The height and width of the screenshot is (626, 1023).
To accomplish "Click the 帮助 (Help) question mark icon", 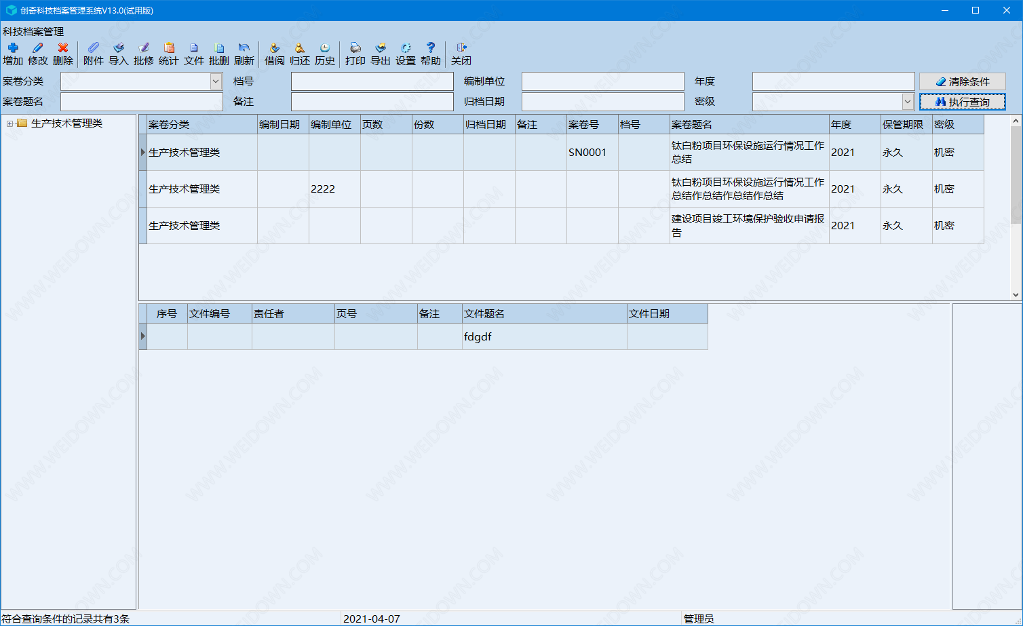I will pyautogui.click(x=431, y=54).
